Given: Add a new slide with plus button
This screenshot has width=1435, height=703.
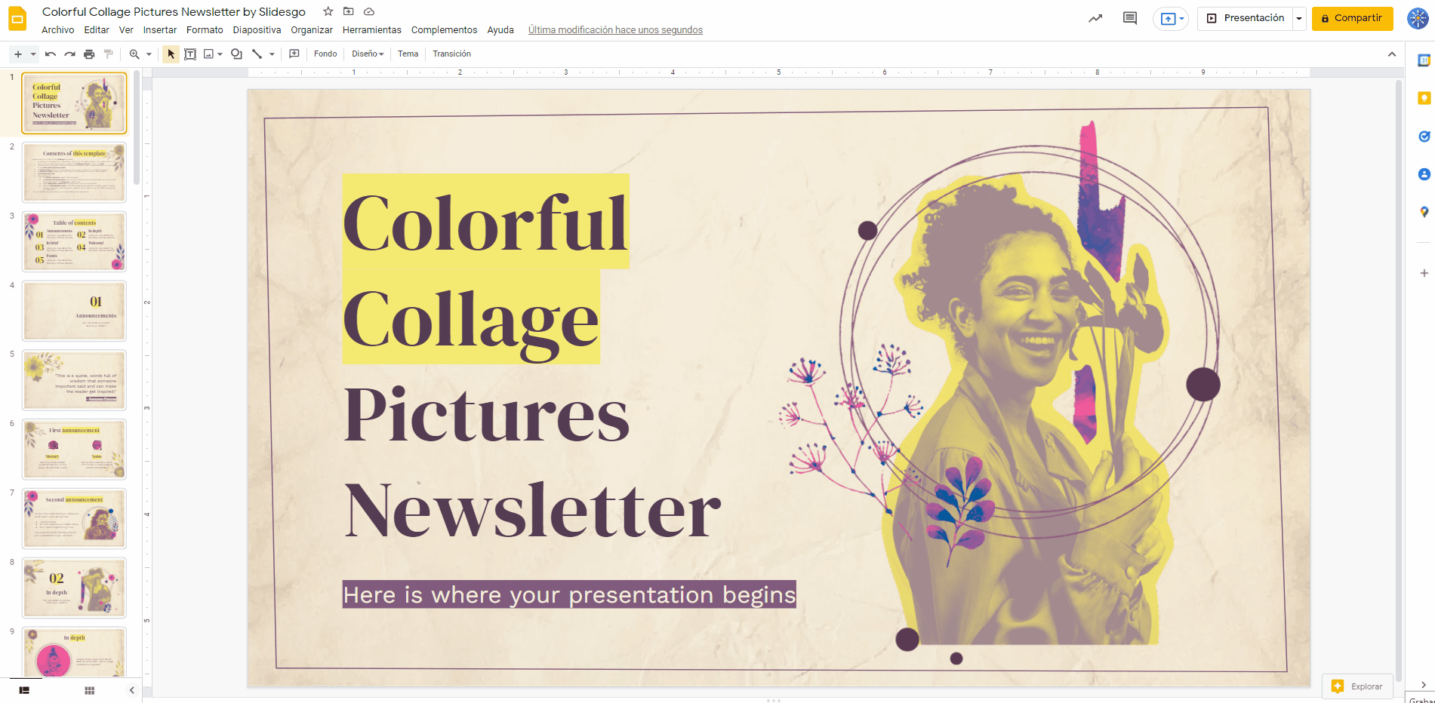Looking at the screenshot, I should point(18,54).
